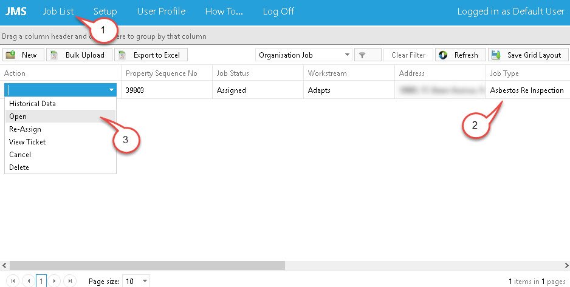Click the Bulk Upload spreadsheet icon
The height and width of the screenshot is (287, 570).
(x=54, y=55)
